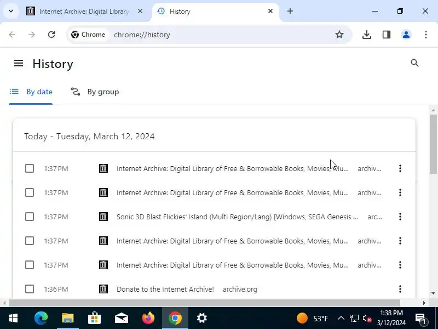Image resolution: width=438 pixels, height=329 pixels.
Task: Search history with magnifier icon
Action: (x=415, y=63)
